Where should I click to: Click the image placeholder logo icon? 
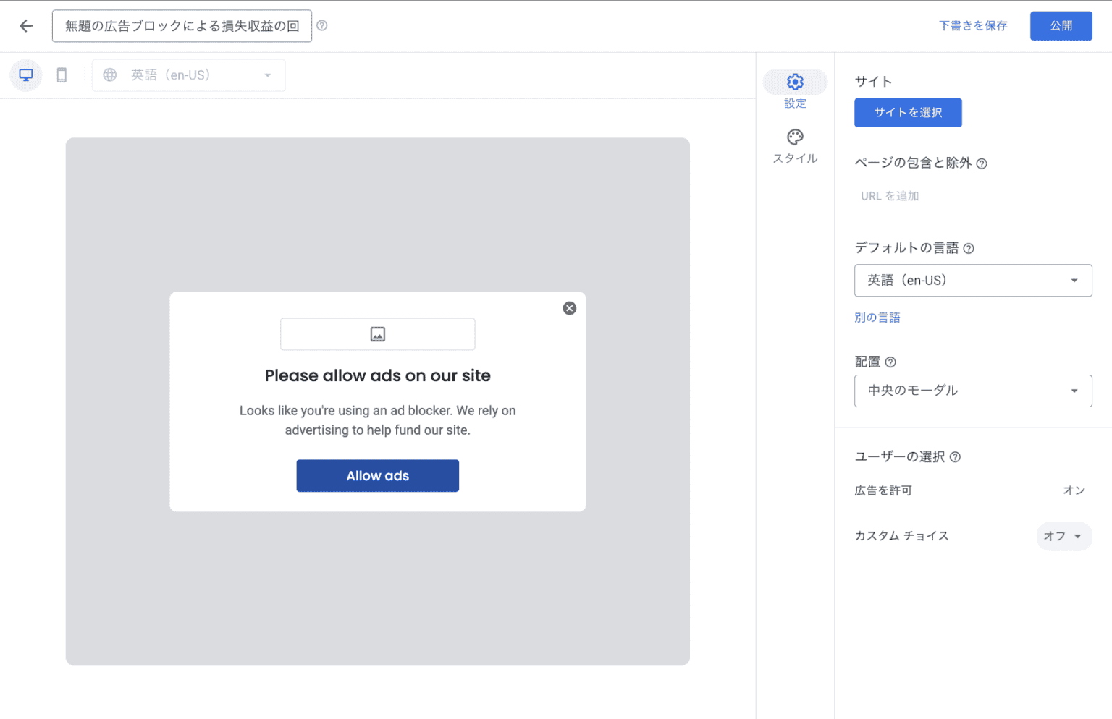point(377,334)
